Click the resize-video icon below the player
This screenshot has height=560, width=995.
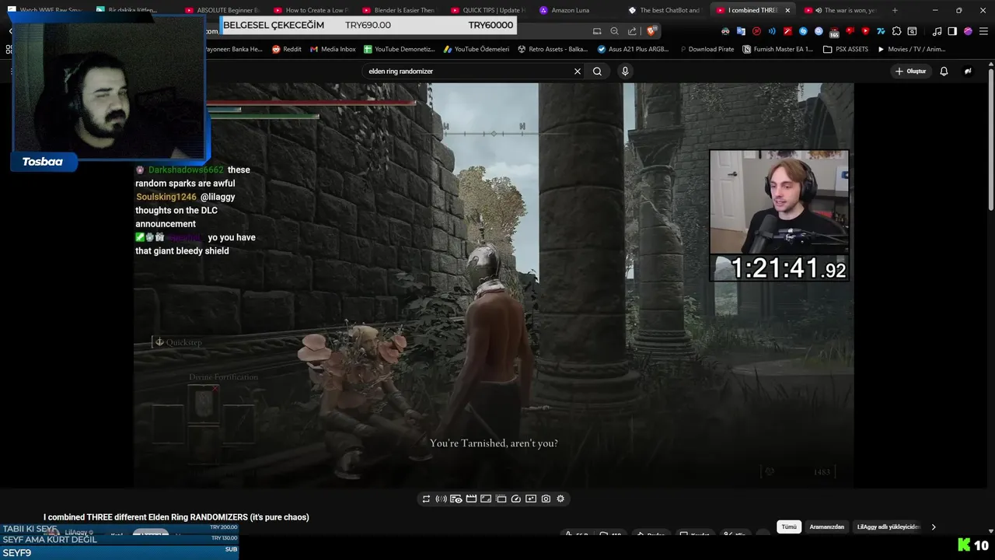point(486,499)
